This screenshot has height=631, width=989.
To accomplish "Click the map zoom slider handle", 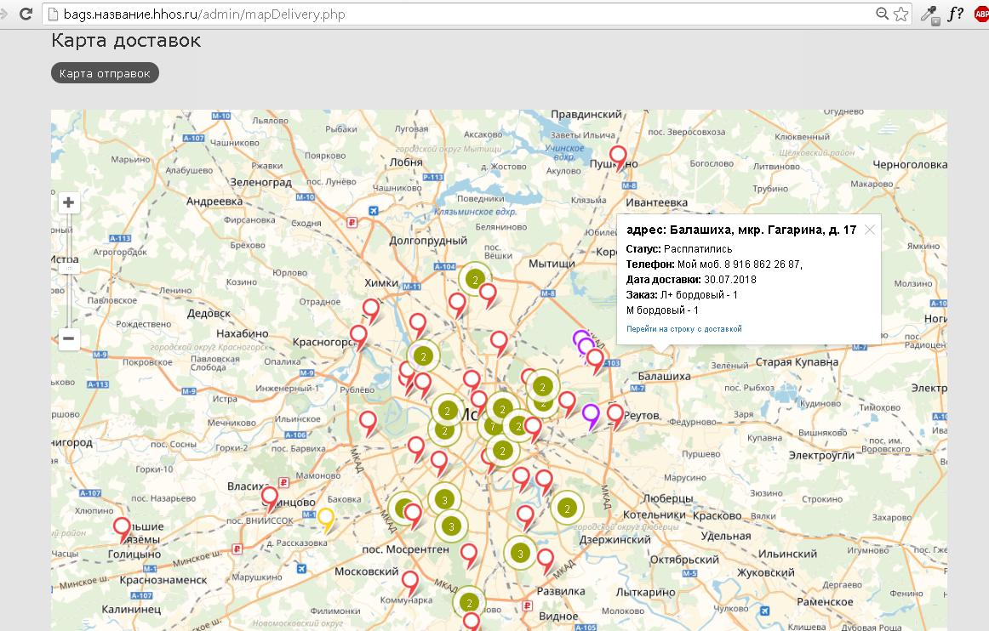I will tap(69, 268).
